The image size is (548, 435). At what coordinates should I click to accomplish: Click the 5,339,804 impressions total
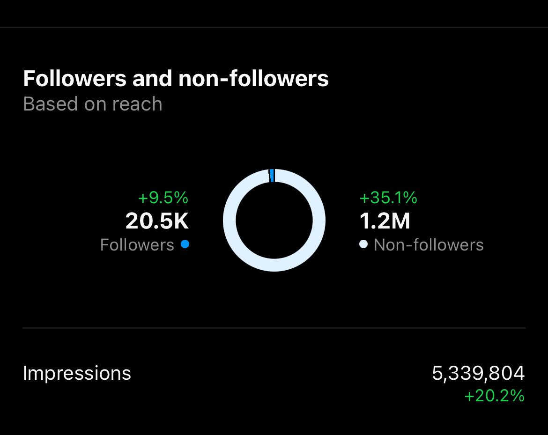(x=478, y=373)
